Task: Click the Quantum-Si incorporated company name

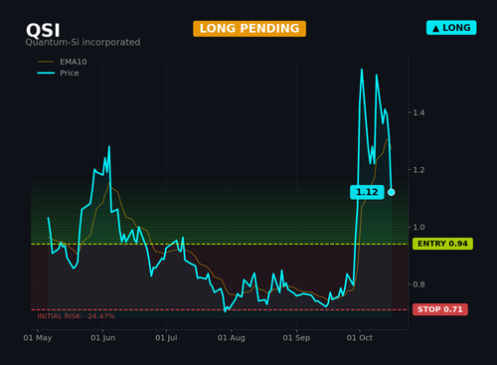Action: click(x=83, y=42)
